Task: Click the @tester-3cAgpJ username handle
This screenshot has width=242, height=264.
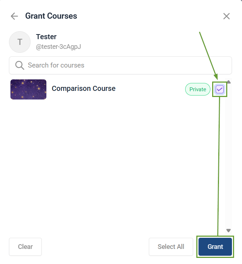Action: 58,47
